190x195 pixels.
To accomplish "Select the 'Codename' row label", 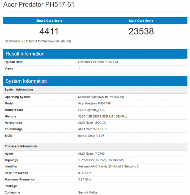I will click(x=12, y=192).
